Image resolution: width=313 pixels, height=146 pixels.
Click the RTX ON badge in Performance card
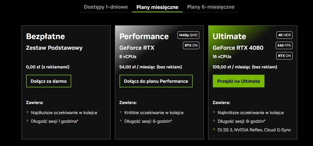(191, 45)
